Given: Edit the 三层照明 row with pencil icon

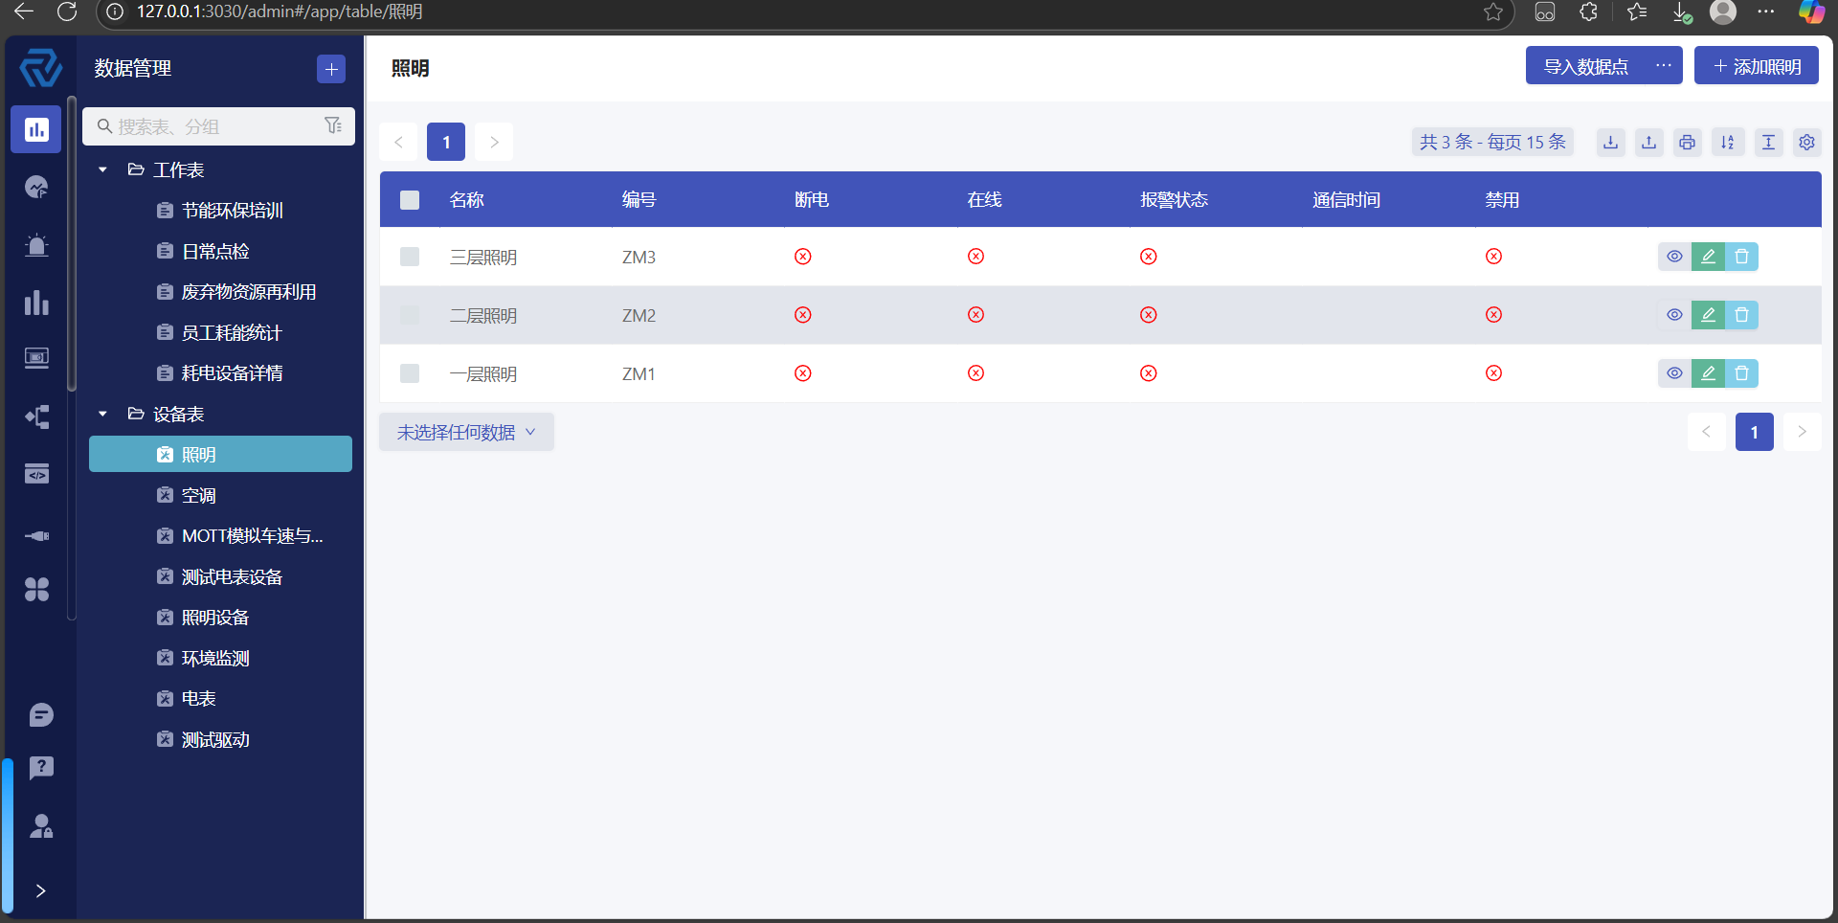Looking at the screenshot, I should coord(1708,257).
